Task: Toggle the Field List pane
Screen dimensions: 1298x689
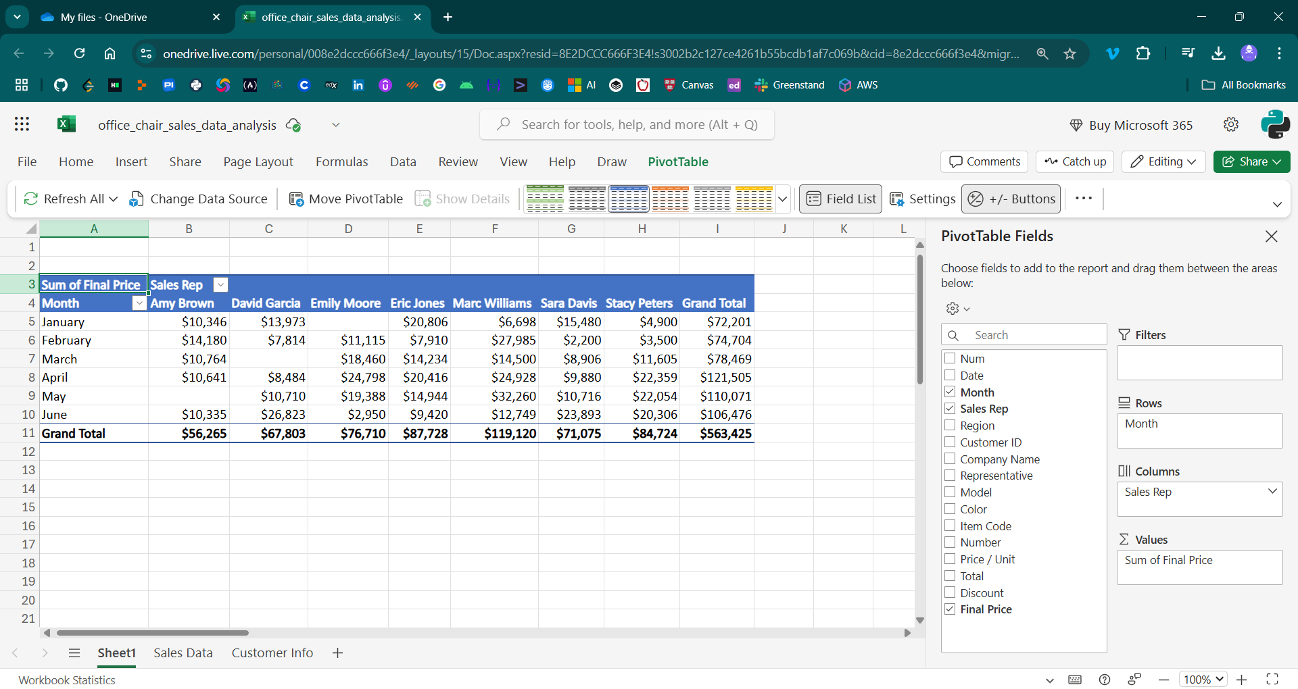Action: click(x=840, y=199)
